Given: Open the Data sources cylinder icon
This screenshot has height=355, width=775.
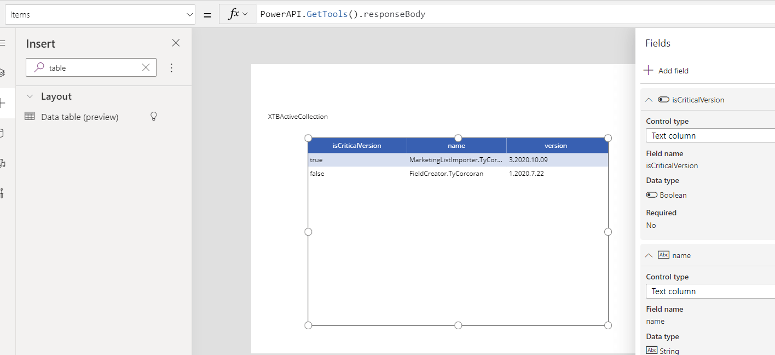Looking at the screenshot, I should tap(3, 133).
